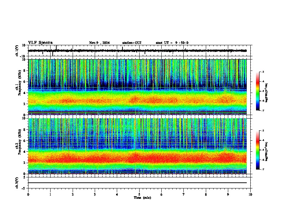Click time axis tick label "5"
The height and width of the screenshot is (218, 282).
tap(139, 194)
